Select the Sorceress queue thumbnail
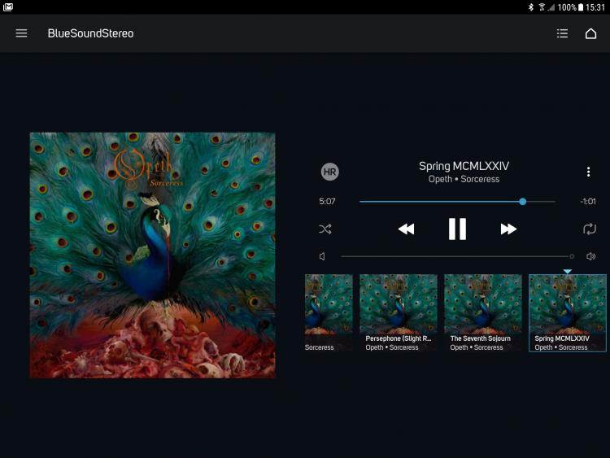 (x=329, y=313)
